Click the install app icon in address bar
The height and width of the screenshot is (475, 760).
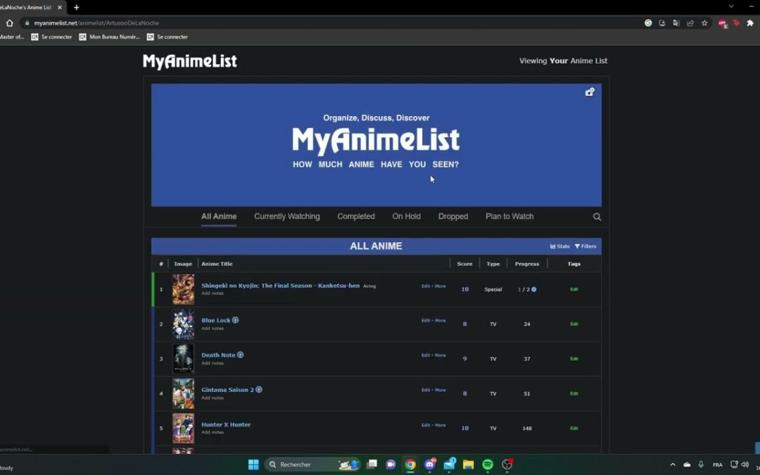coord(662,23)
